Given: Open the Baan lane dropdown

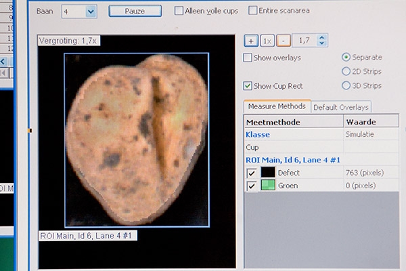Looking at the screenshot, I should [91, 12].
